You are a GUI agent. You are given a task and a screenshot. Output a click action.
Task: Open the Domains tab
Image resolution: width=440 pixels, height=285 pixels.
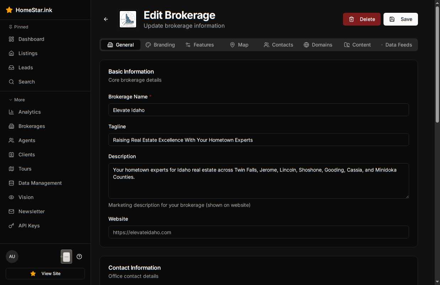tap(318, 45)
